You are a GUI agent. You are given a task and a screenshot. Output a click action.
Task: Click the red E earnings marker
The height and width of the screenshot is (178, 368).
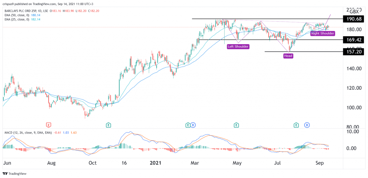[x=49, y=125]
